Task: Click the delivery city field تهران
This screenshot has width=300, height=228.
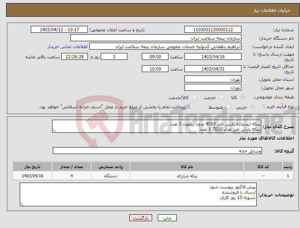Action: pos(213,88)
